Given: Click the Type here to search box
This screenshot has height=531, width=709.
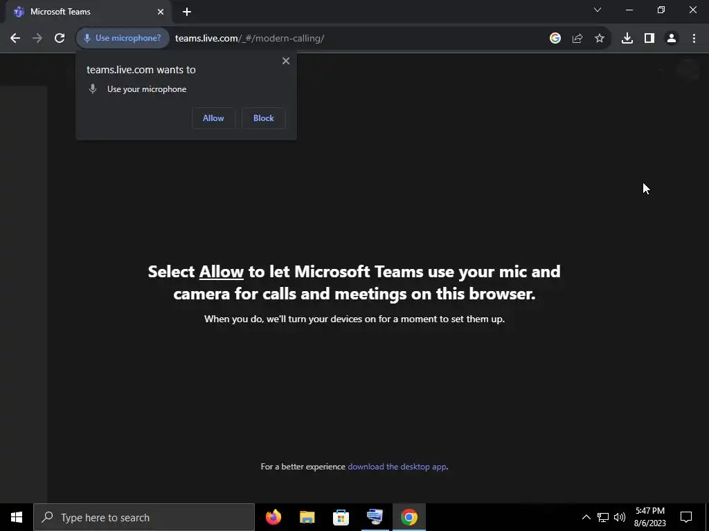Looking at the screenshot, I should (x=144, y=517).
